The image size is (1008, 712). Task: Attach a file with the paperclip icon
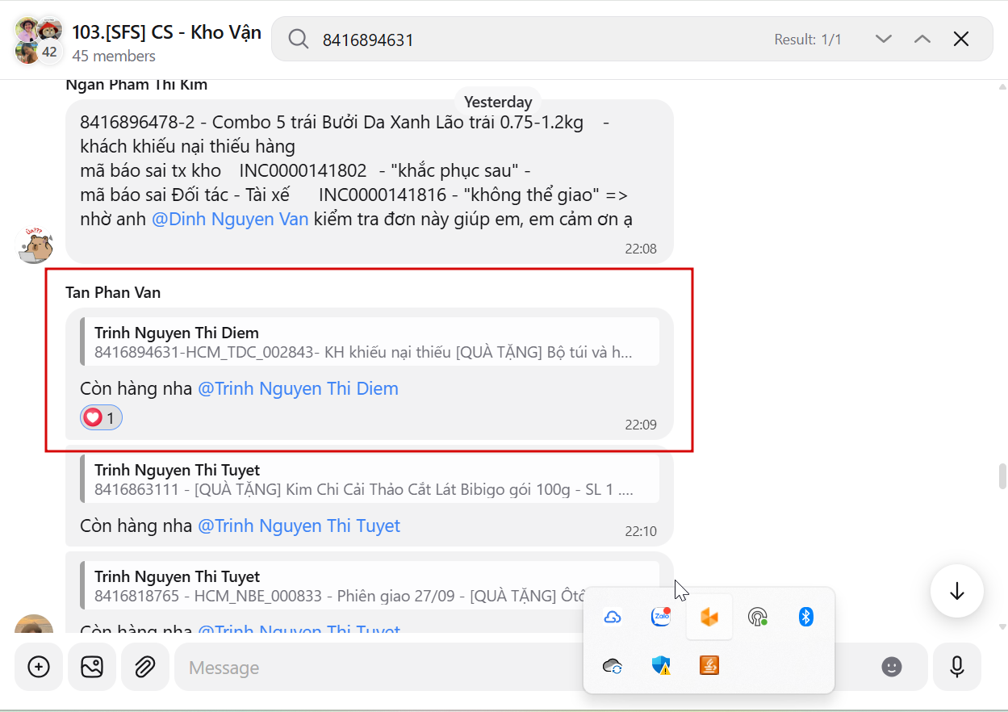click(145, 667)
